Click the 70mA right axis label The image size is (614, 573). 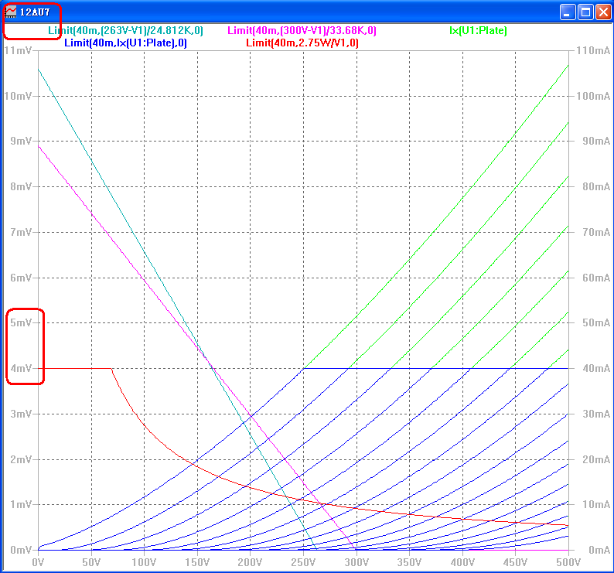coord(596,232)
